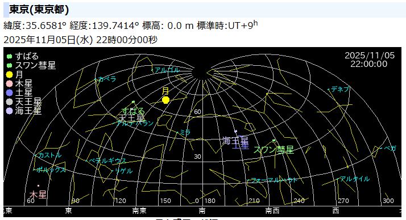
Task: Click the 天王星 text in the legend
Action: point(28,101)
